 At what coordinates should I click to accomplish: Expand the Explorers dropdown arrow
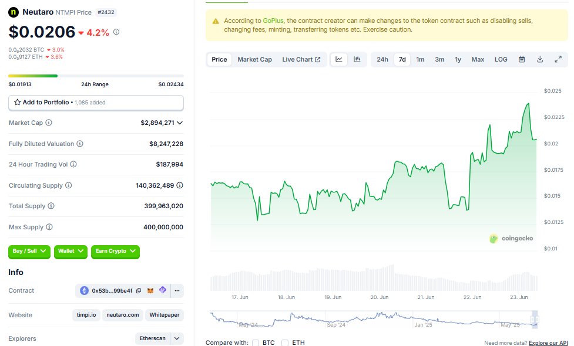pyautogui.click(x=177, y=338)
